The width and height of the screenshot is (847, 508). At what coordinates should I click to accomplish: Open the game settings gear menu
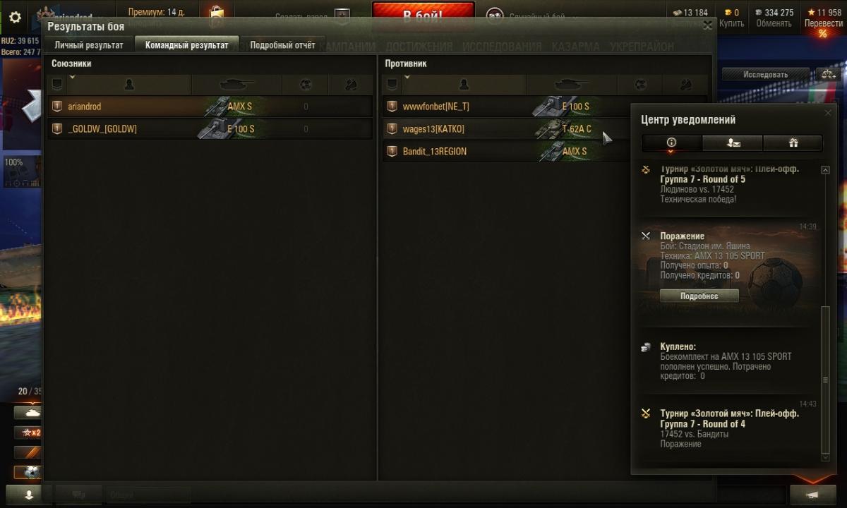(15, 18)
